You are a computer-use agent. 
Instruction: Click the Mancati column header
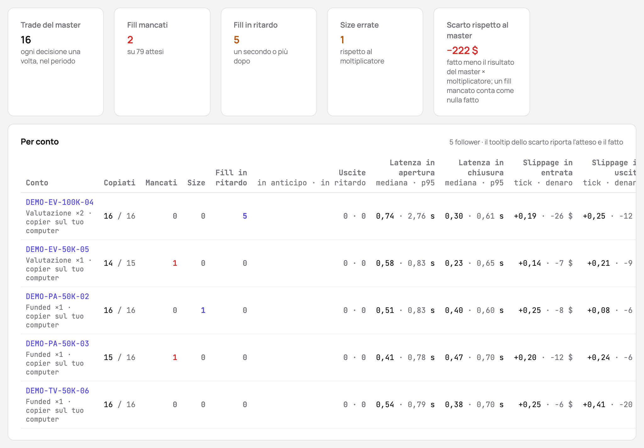tap(161, 183)
